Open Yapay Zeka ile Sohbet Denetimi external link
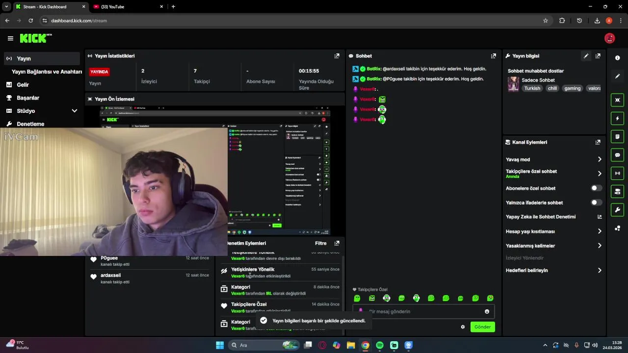 pyautogui.click(x=600, y=217)
